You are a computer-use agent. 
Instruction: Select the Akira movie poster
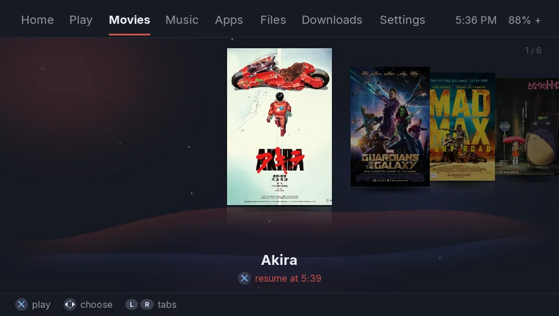tap(279, 127)
